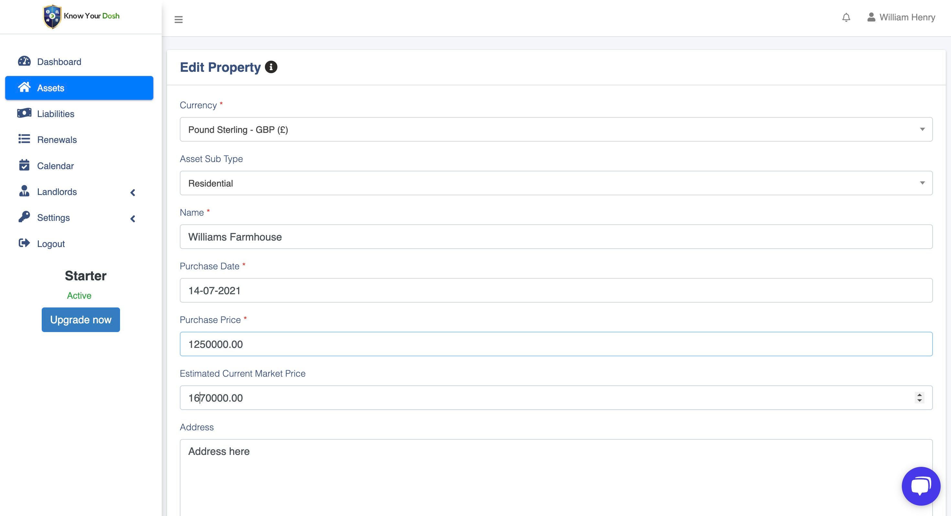Click the Calendar sidebar icon

pyautogui.click(x=24, y=165)
